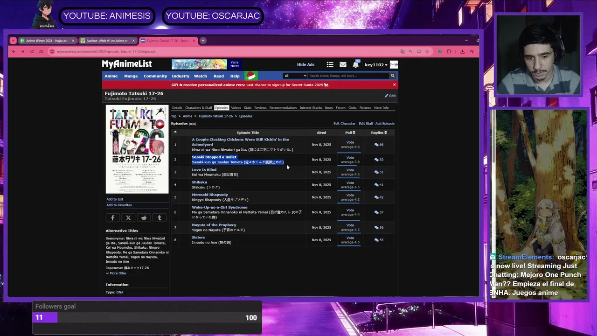Open the browser extensions puzzle icon
Image resolution: width=597 pixels, height=336 pixels.
coord(449,51)
